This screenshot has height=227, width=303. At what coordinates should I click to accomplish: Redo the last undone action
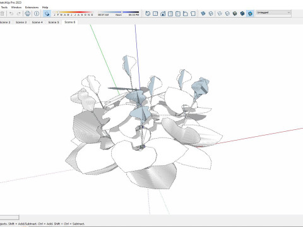(x=19, y=14)
